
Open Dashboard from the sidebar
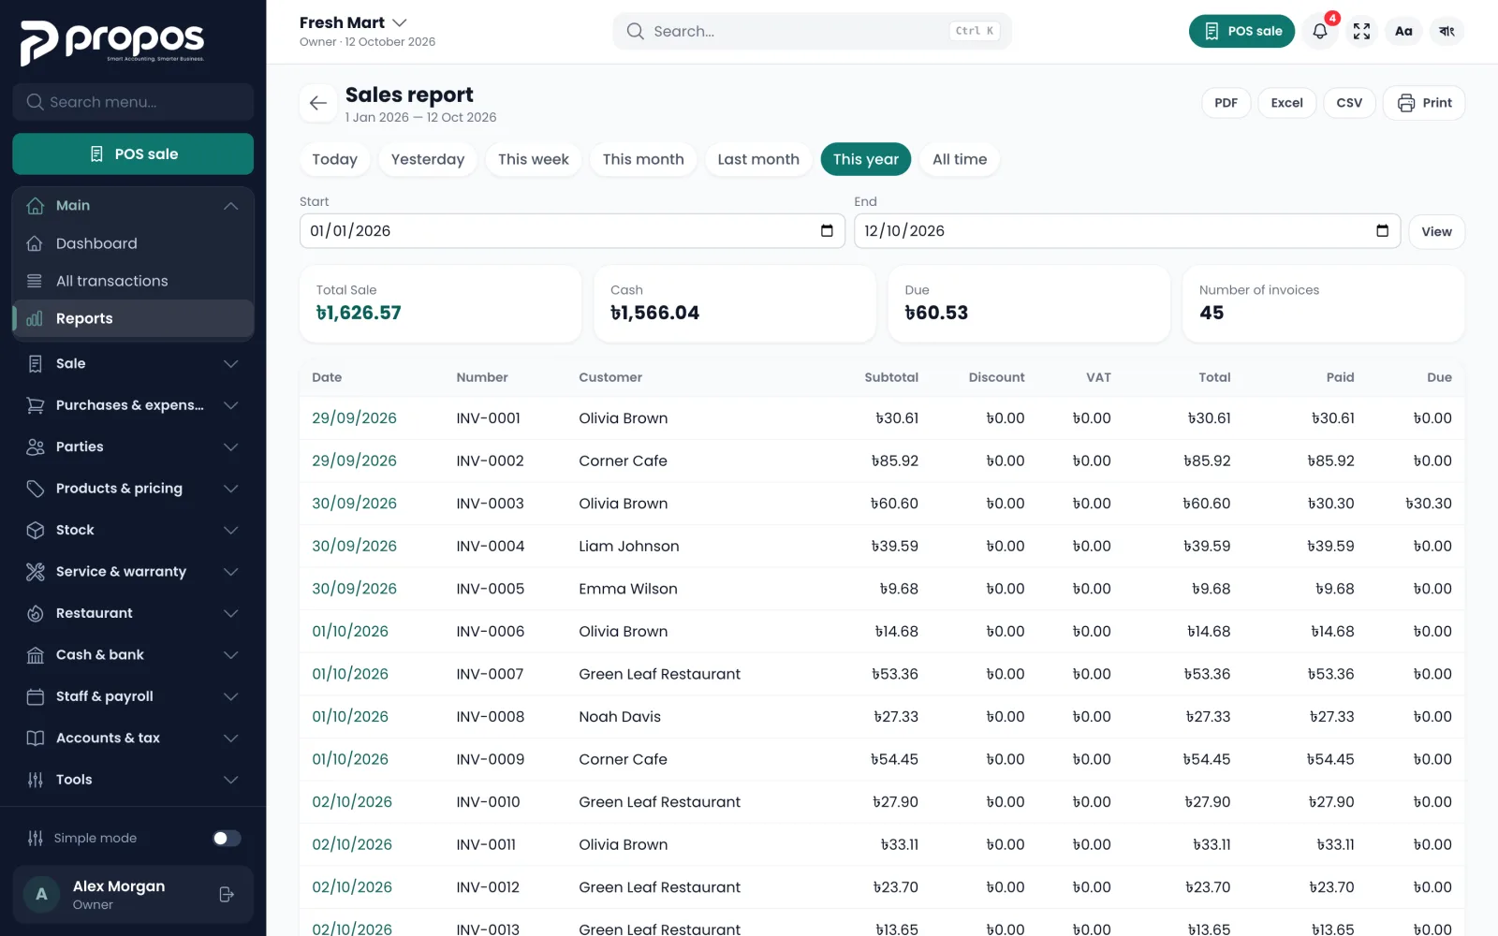pos(133,243)
